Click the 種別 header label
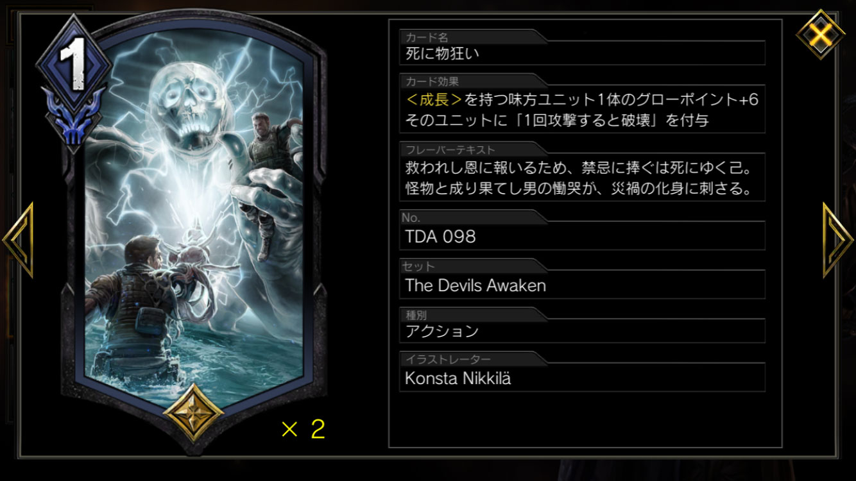Image resolution: width=856 pixels, height=481 pixels. tap(416, 315)
